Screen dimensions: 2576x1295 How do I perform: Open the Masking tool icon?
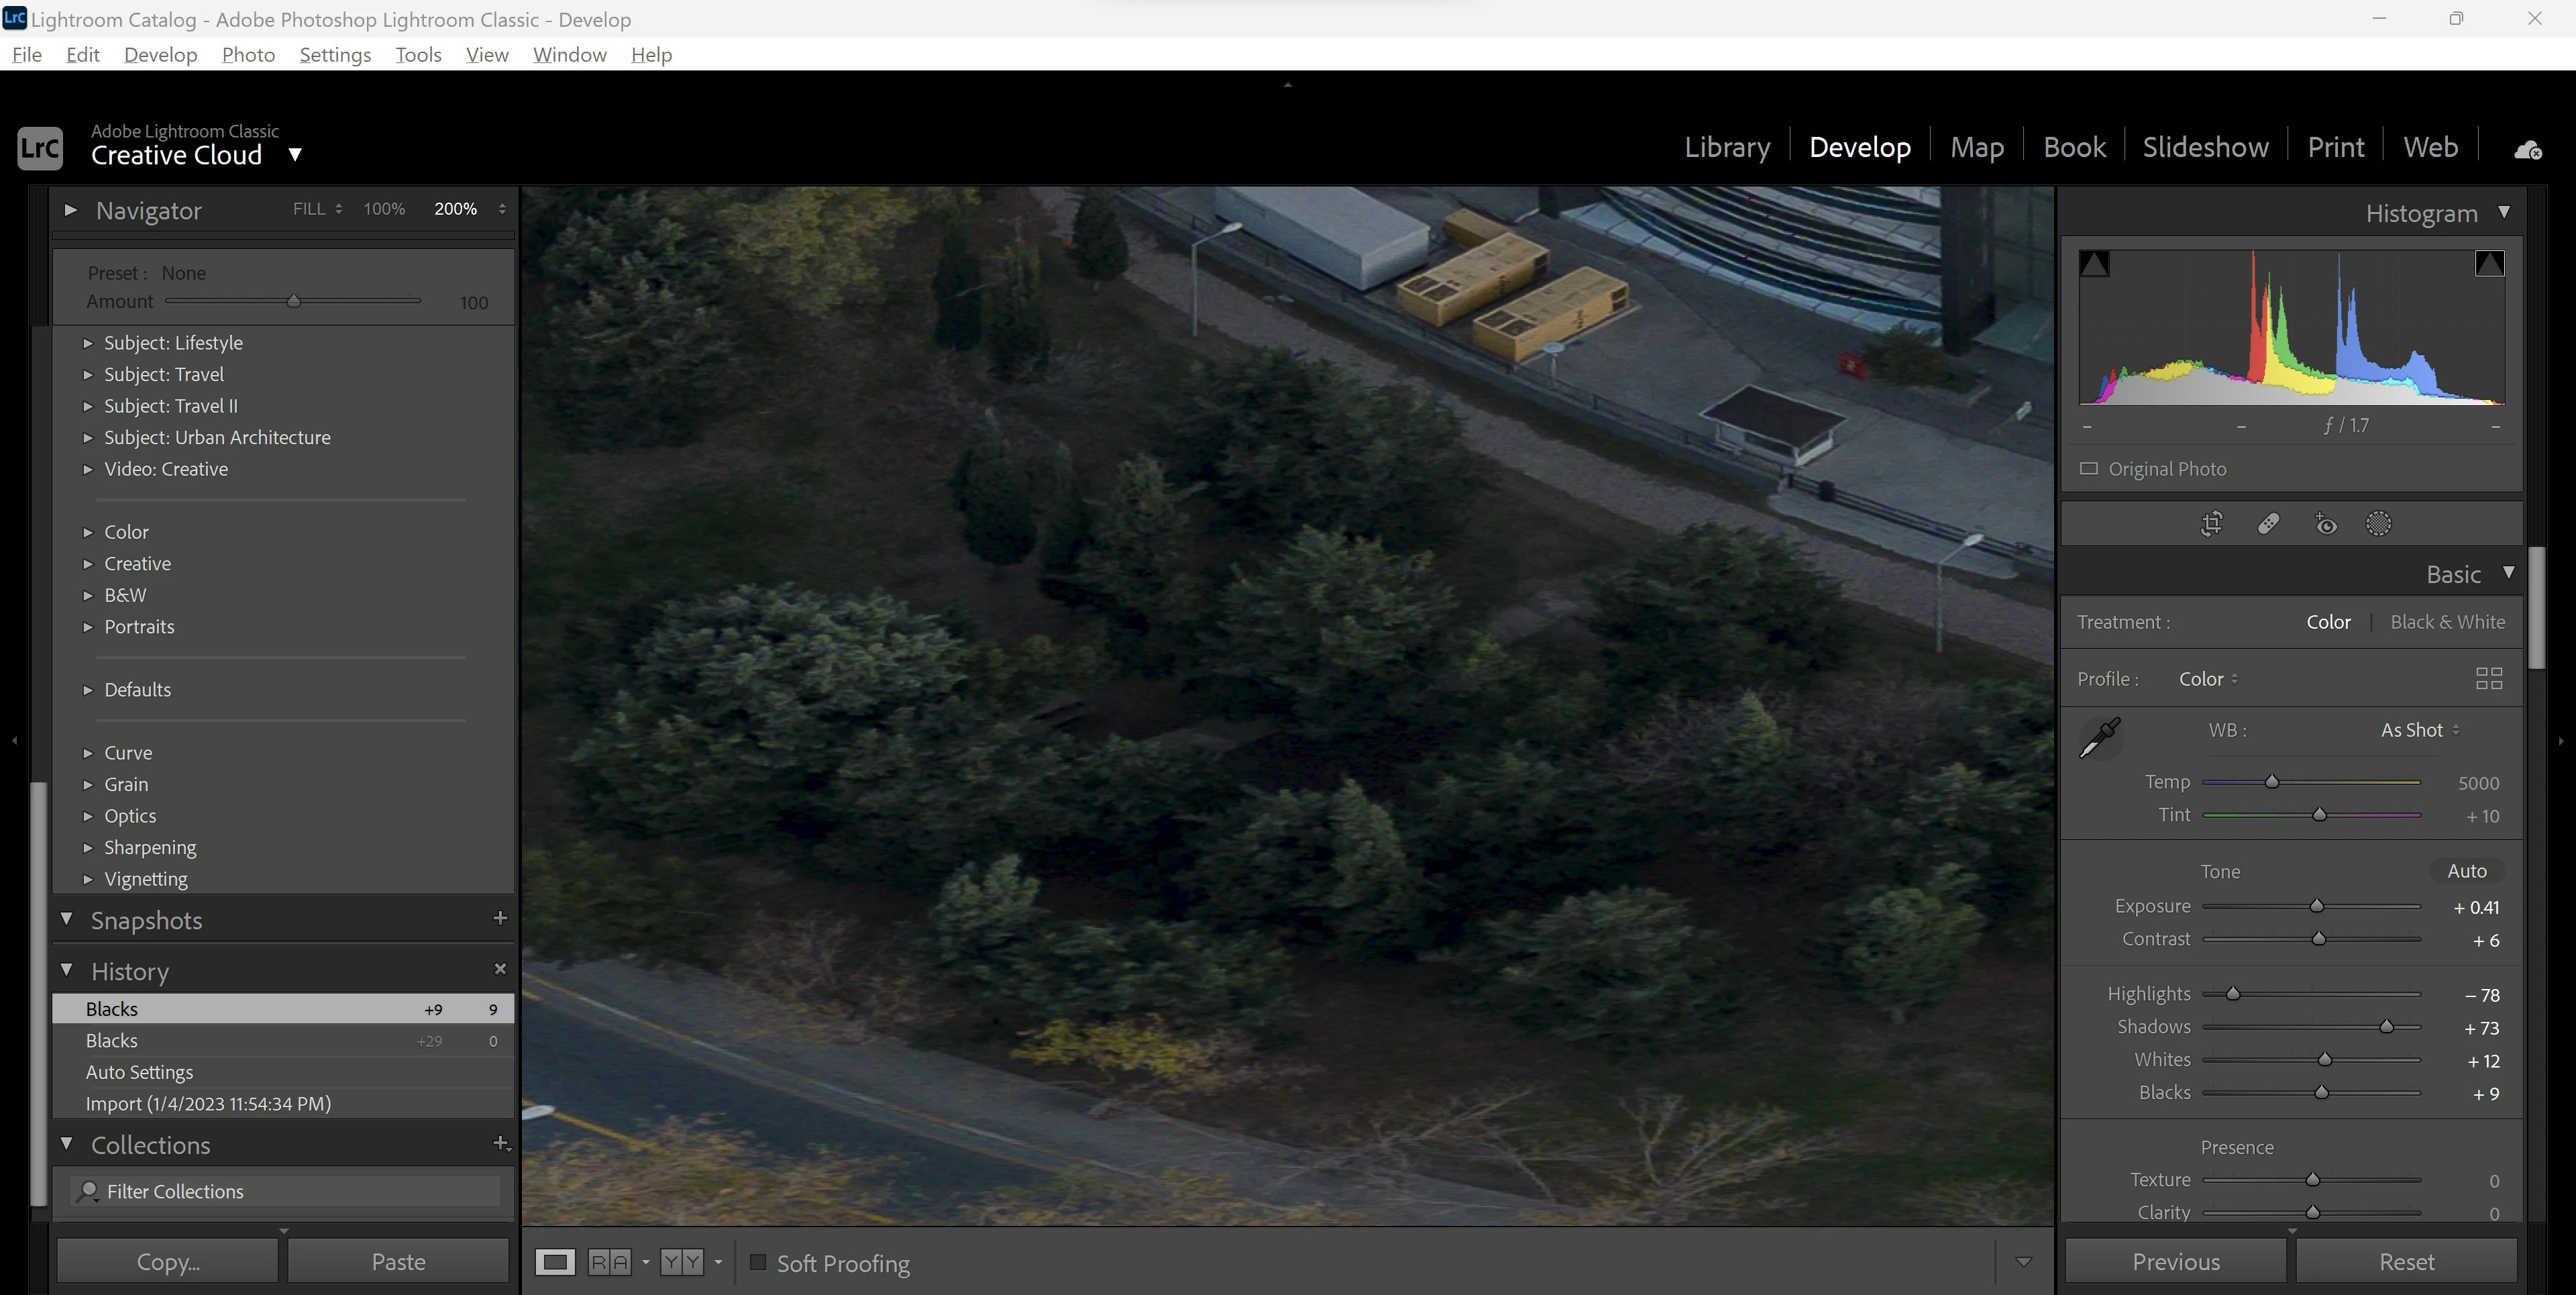point(2378,524)
